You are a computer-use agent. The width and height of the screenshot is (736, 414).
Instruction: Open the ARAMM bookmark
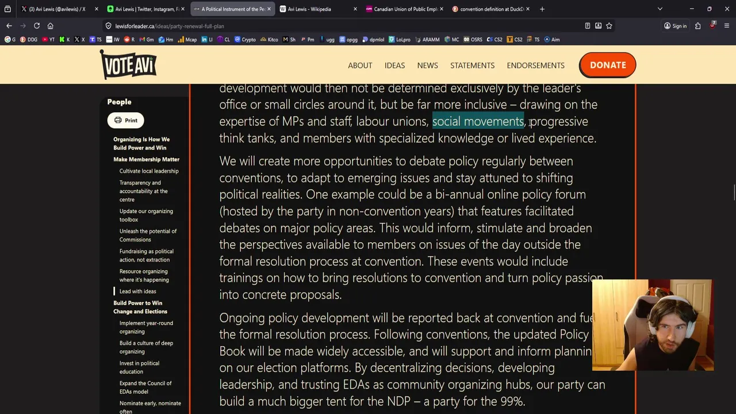[427, 40]
